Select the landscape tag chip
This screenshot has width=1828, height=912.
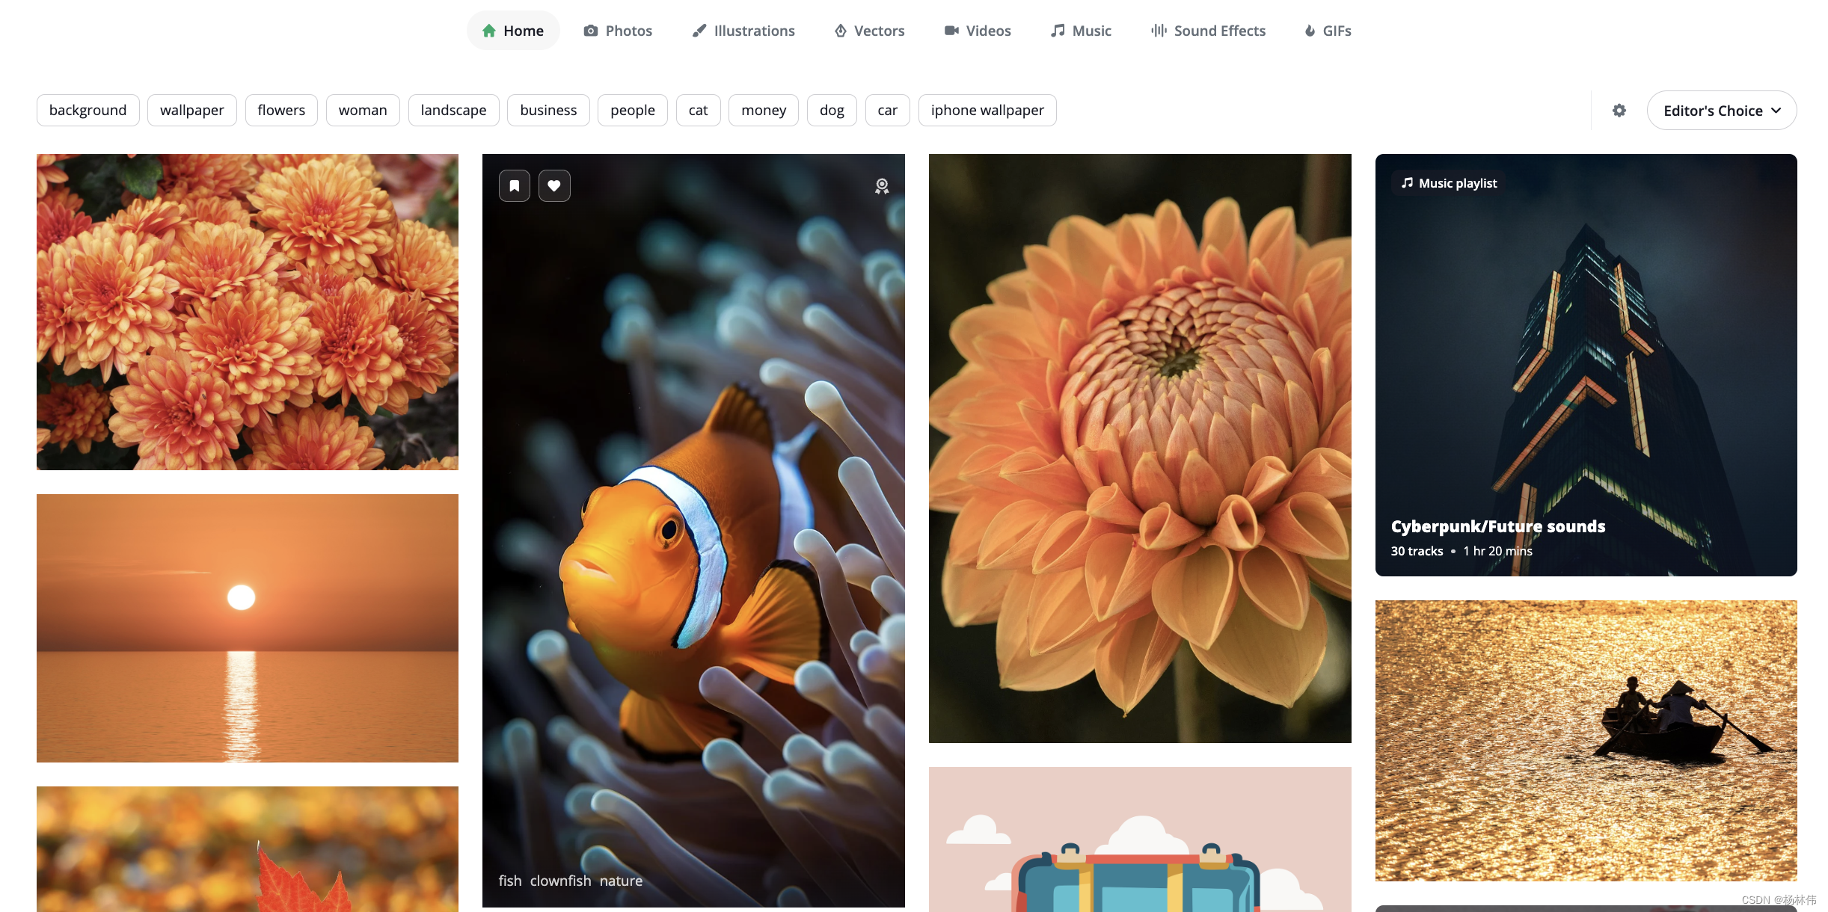pos(453,111)
